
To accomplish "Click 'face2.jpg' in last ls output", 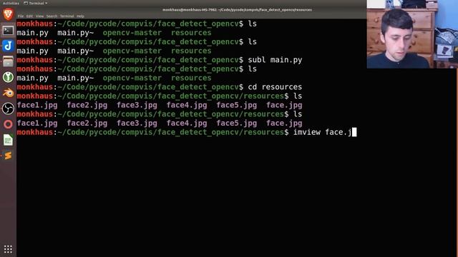I will [87, 124].
